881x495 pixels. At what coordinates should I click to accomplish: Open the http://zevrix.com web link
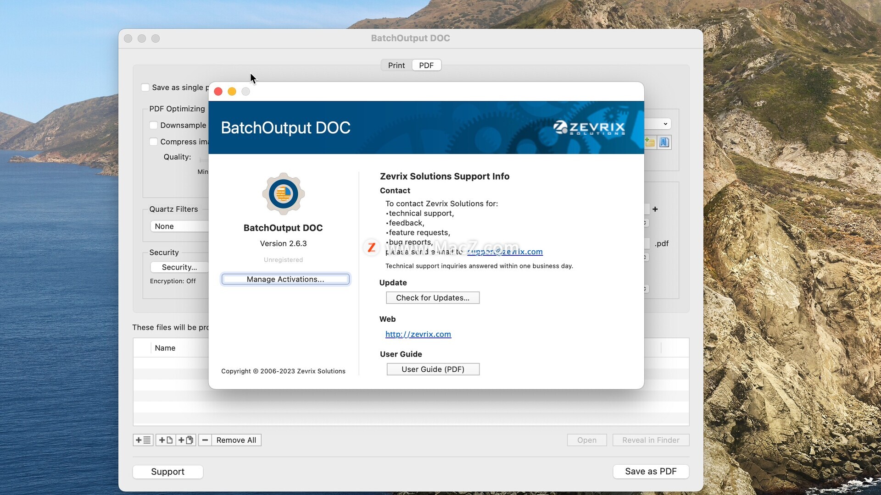(418, 334)
